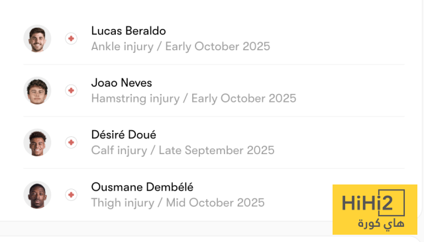This screenshot has width=424, height=242.
Task: Tap the medical cross icon by Ousmane Dembélé
Action: pos(71,195)
